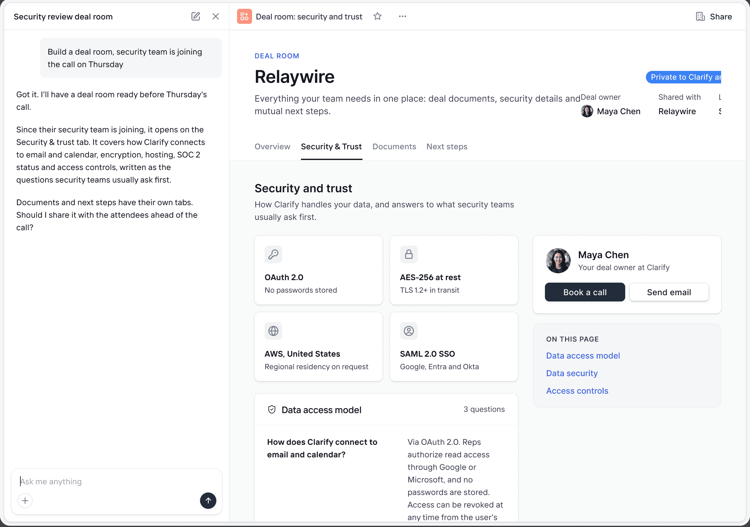
Task: Click Maya Chen's small avatar under Deal owner
Action: point(587,111)
